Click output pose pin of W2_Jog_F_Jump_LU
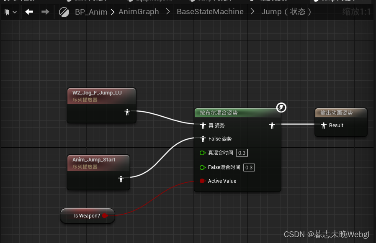The image size is (376, 243). coord(127,112)
